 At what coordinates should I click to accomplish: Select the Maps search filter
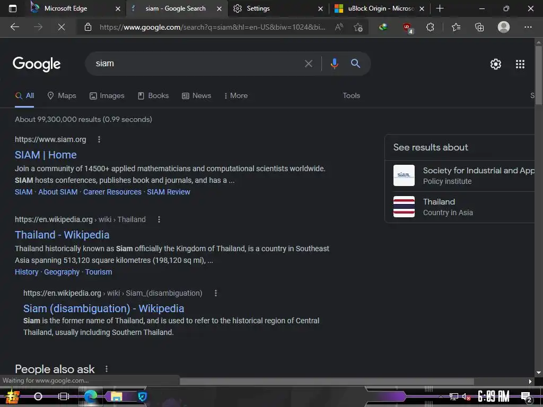pyautogui.click(x=62, y=95)
